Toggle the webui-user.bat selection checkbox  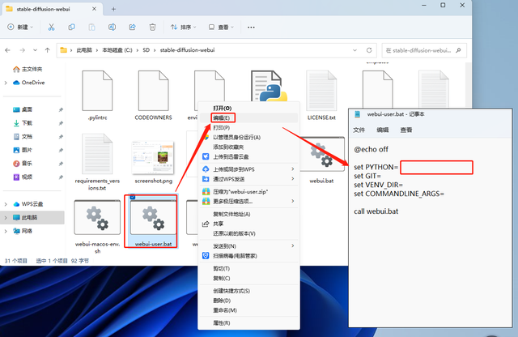[133, 197]
